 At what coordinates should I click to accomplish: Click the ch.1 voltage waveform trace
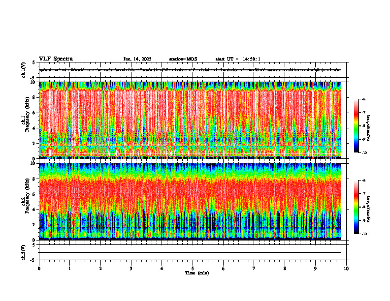pyautogui.click(x=190, y=70)
